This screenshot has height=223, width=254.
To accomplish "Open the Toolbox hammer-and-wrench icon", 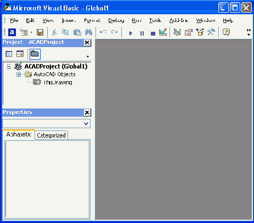I will pyautogui.click(x=211, y=32).
